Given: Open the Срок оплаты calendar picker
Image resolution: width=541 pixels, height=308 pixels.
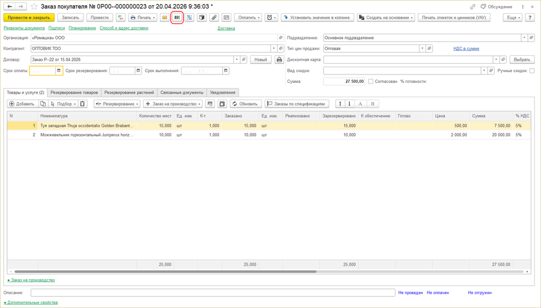Looking at the screenshot, I should click(x=59, y=71).
